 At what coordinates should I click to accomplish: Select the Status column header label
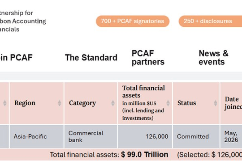(186, 103)
